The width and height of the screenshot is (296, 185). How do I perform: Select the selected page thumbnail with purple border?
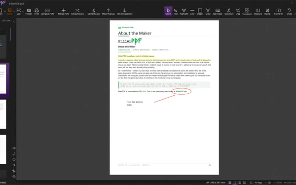3,79
